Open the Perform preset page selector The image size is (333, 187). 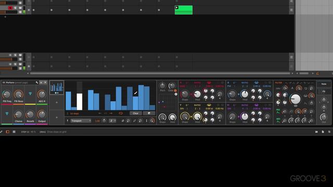[x=18, y=83]
